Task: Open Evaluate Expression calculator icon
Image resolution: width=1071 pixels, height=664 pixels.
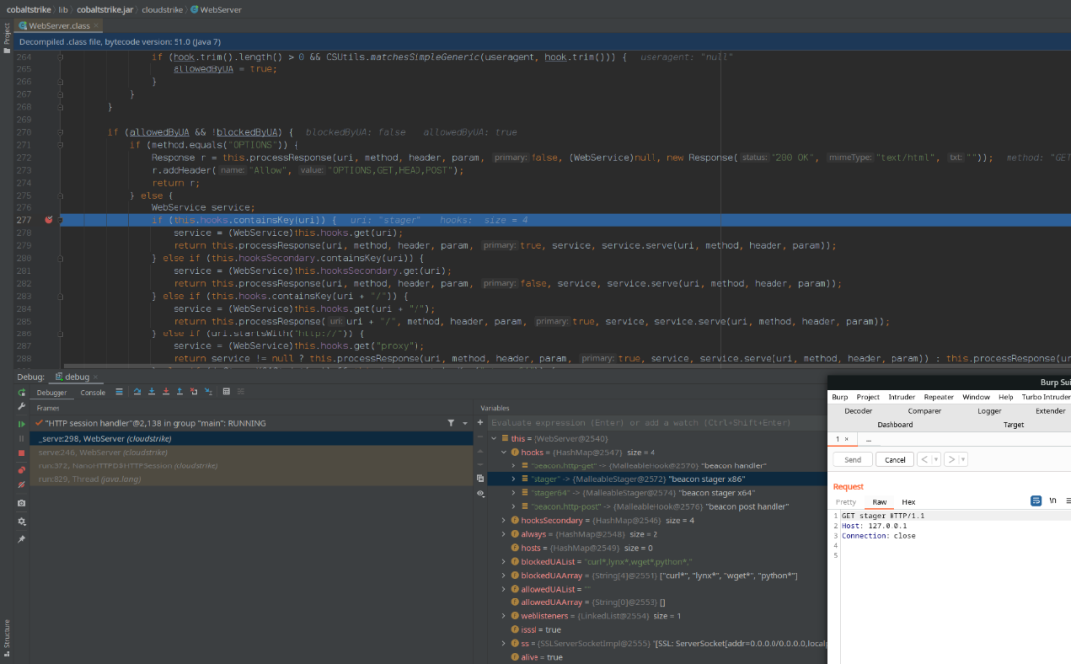Action: (x=226, y=392)
